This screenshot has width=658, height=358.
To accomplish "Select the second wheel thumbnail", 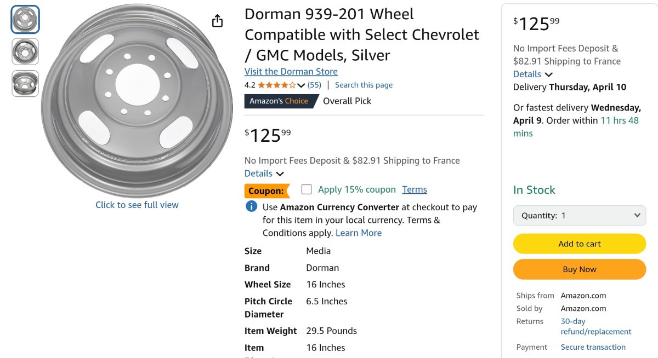I will (25, 51).
